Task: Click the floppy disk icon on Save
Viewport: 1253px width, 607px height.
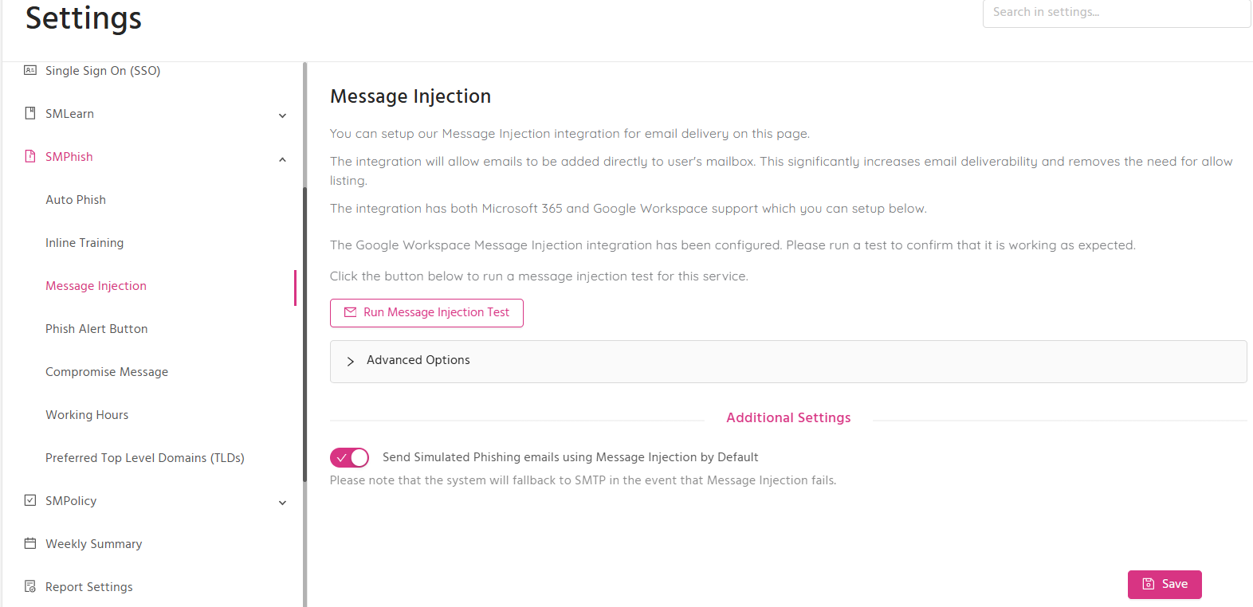Action: pyautogui.click(x=1149, y=584)
